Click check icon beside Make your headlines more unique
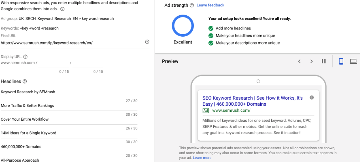 (x=211, y=36)
